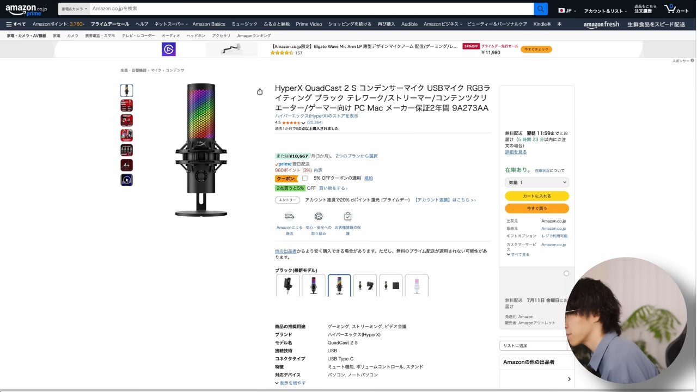Open Amazon Basics nav item
The image size is (697, 392).
(209, 24)
